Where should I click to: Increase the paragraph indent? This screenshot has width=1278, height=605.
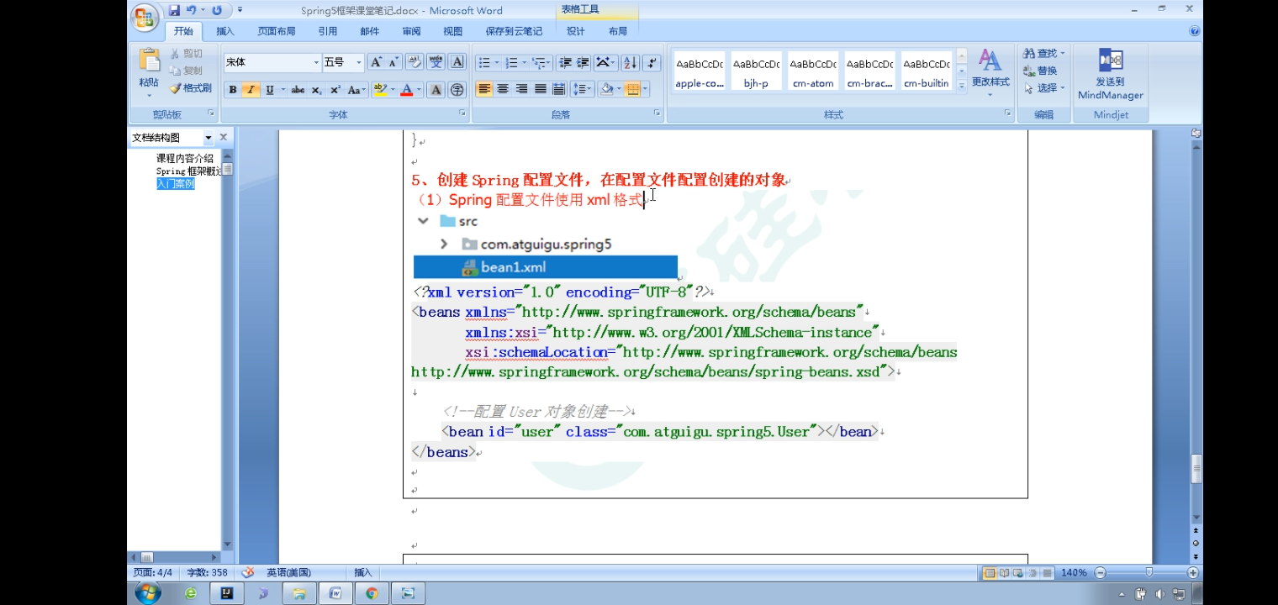tap(583, 63)
